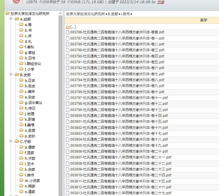Click the a.儒家 folder icon

[x=21, y=147]
